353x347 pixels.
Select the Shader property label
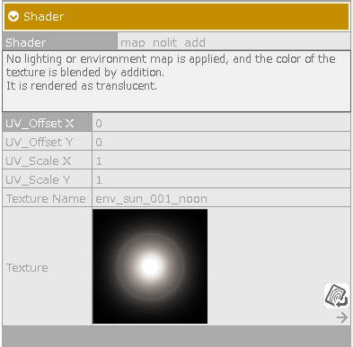(x=60, y=42)
